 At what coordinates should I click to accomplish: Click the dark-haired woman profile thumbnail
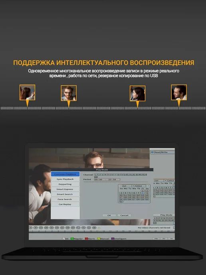[137, 93]
